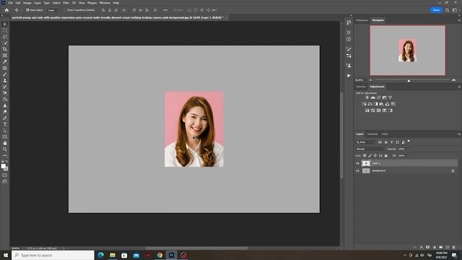The image size is (462, 260).
Task: Add a Vibrance adjustment triangle icon
Action: point(390,97)
